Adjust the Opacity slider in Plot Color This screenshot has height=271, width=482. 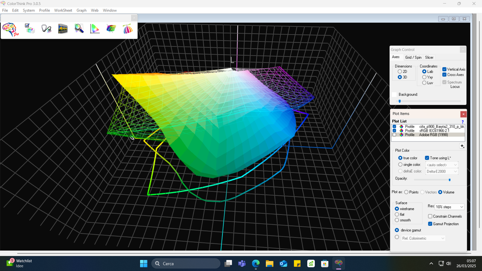(449, 180)
